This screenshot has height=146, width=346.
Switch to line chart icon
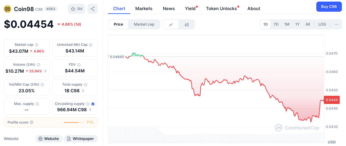coord(171,24)
